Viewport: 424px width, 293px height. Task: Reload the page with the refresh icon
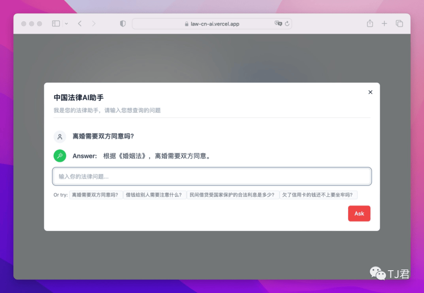[287, 24]
